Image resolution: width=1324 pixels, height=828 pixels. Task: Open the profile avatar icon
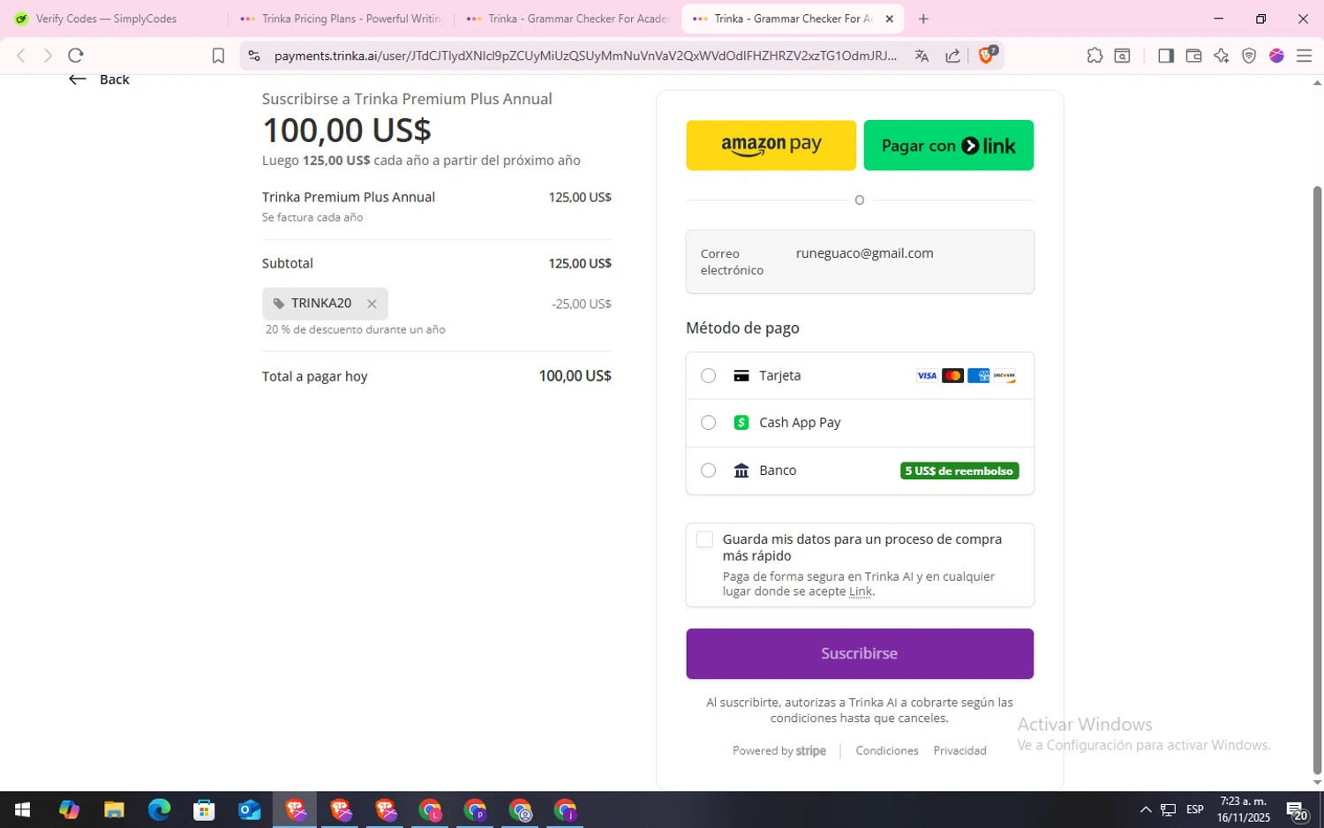(1276, 56)
